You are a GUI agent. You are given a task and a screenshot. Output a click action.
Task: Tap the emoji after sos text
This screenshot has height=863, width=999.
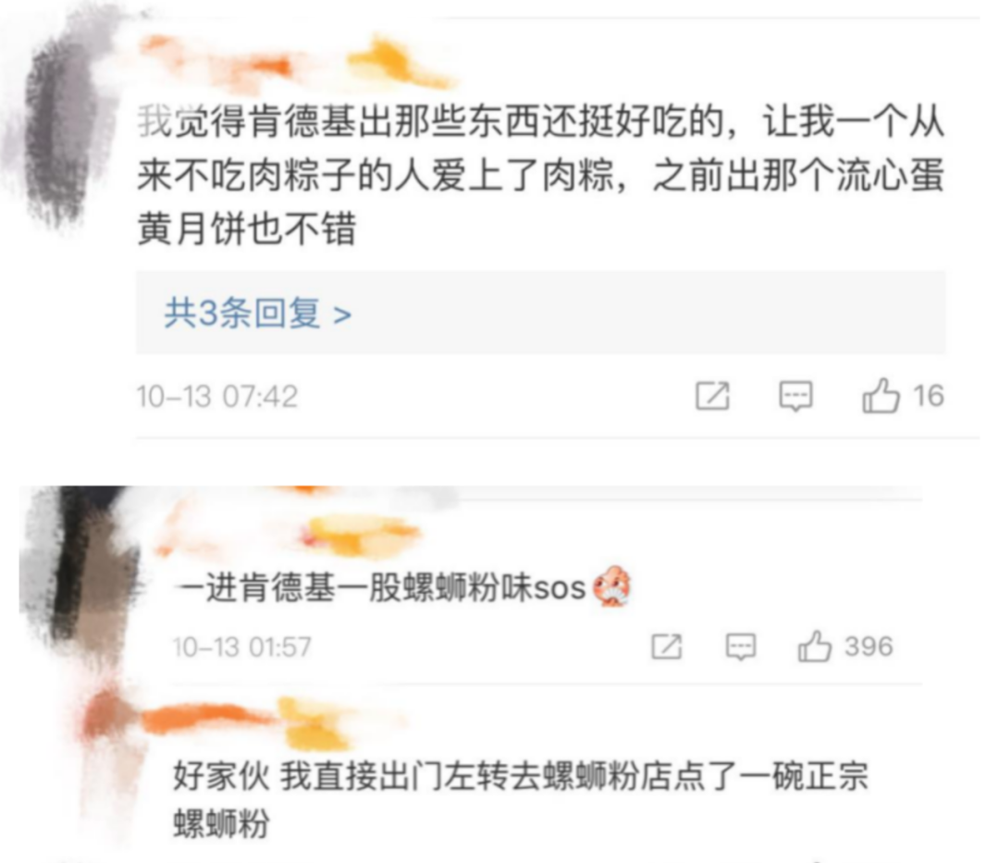[x=611, y=586]
